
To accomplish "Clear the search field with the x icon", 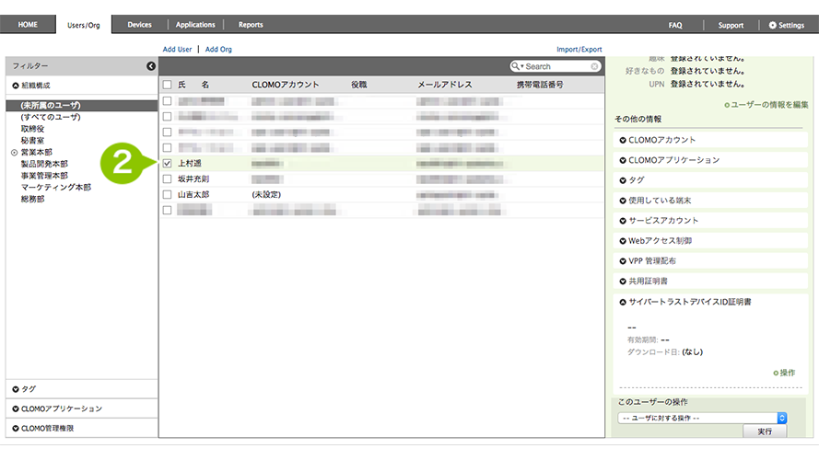I will (x=594, y=66).
